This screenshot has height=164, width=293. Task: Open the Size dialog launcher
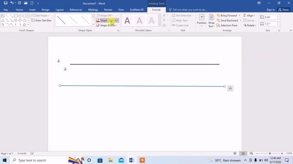(279, 31)
